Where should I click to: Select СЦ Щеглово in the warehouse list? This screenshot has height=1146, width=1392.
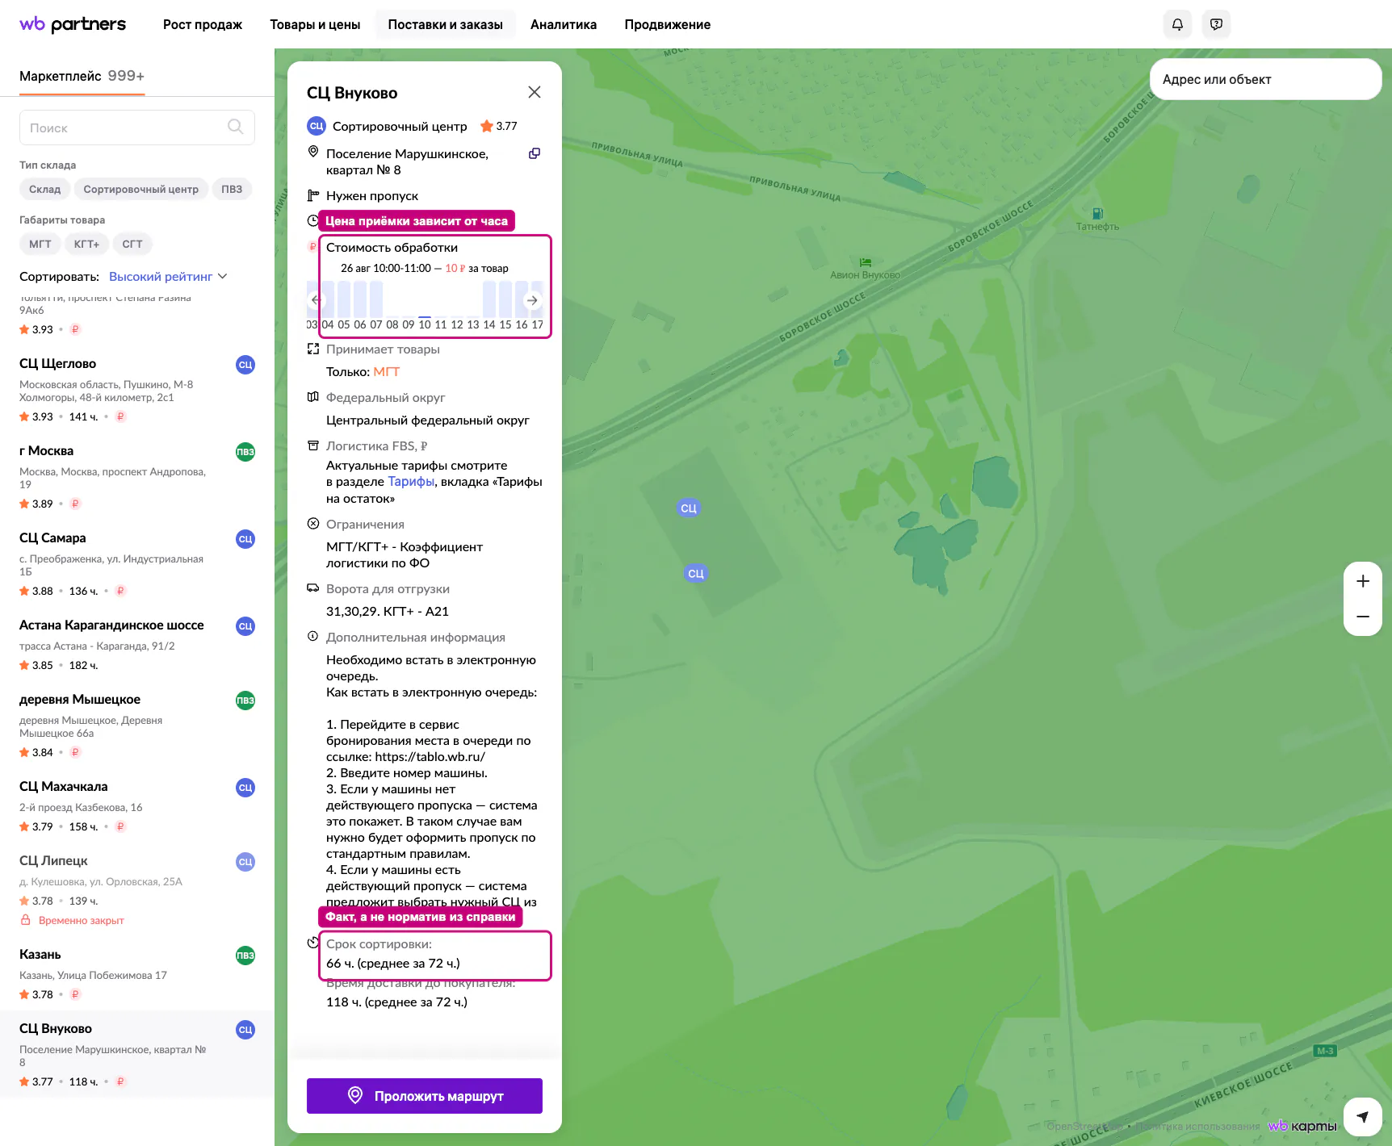click(137, 389)
